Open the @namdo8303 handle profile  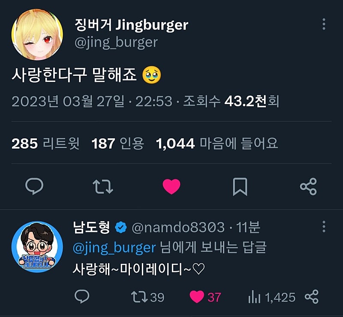click(x=178, y=227)
